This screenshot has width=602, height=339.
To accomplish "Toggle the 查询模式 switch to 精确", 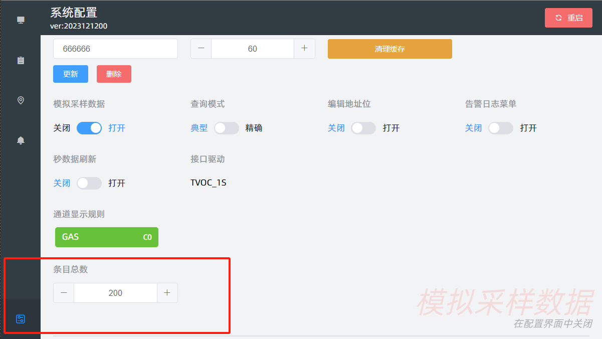I will 227,128.
